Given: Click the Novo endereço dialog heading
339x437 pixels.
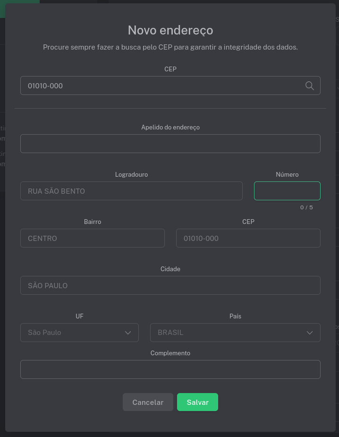Looking at the screenshot, I should [x=170, y=30].
